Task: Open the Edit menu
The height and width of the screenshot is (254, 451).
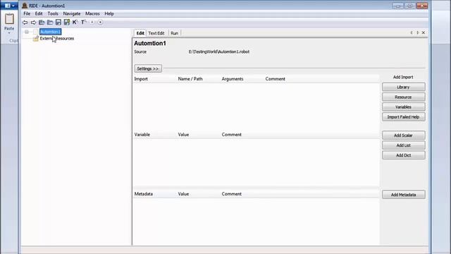Action: click(39, 13)
